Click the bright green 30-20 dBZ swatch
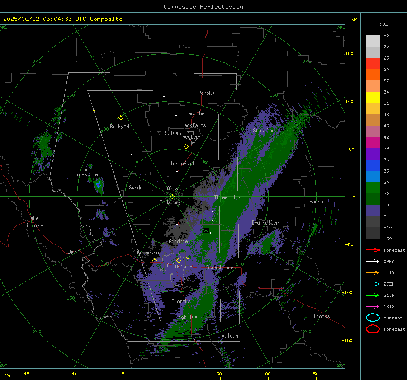 373,188
